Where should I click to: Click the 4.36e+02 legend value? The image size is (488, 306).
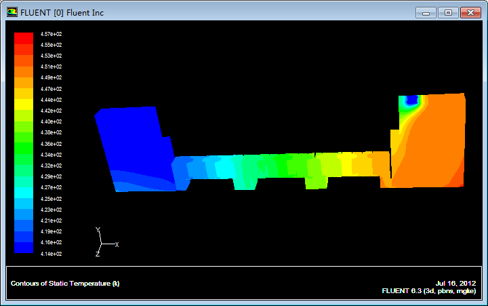(x=52, y=144)
